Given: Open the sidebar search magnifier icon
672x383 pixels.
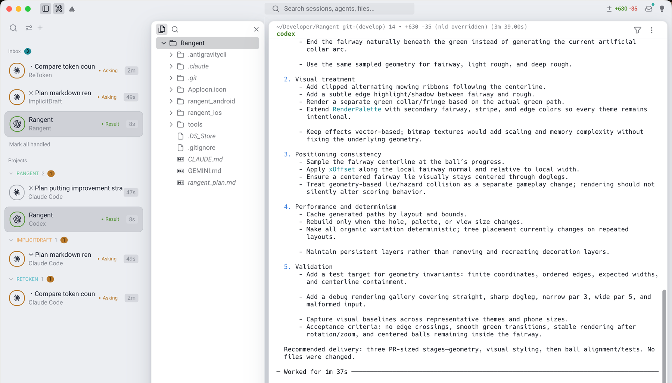Looking at the screenshot, I should [13, 28].
